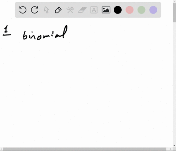Click the horizontal scrollbar thumb

pos(85,149)
